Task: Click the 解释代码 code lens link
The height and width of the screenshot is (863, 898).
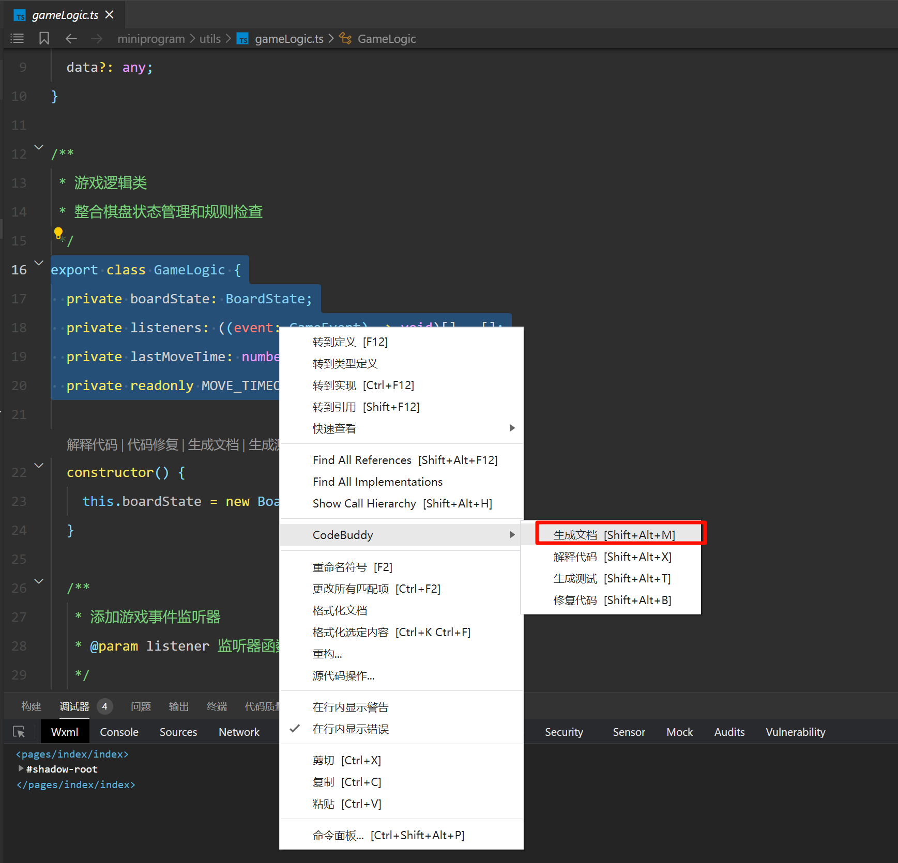Action: tap(92, 444)
